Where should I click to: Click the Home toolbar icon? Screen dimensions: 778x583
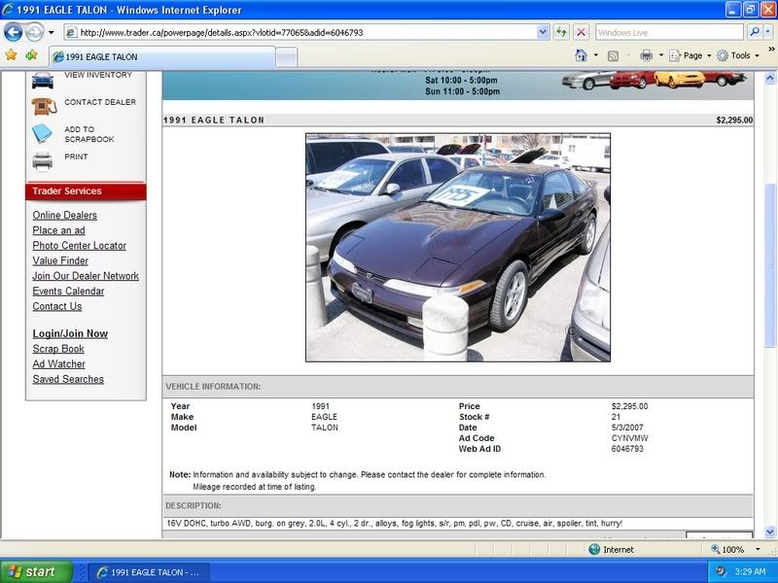click(x=581, y=55)
